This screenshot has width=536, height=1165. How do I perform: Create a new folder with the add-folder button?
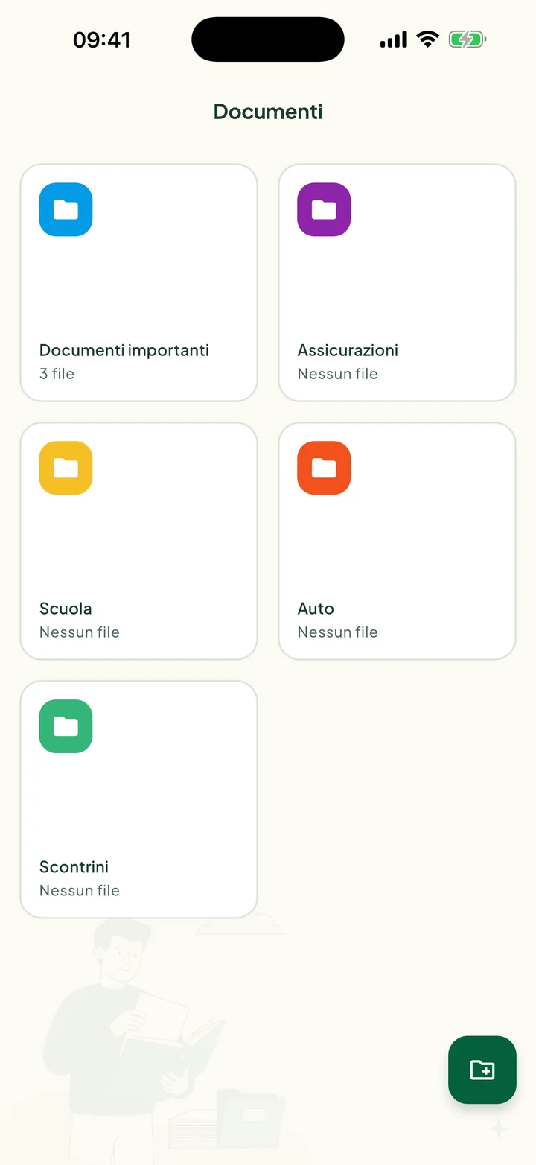[482, 1070]
